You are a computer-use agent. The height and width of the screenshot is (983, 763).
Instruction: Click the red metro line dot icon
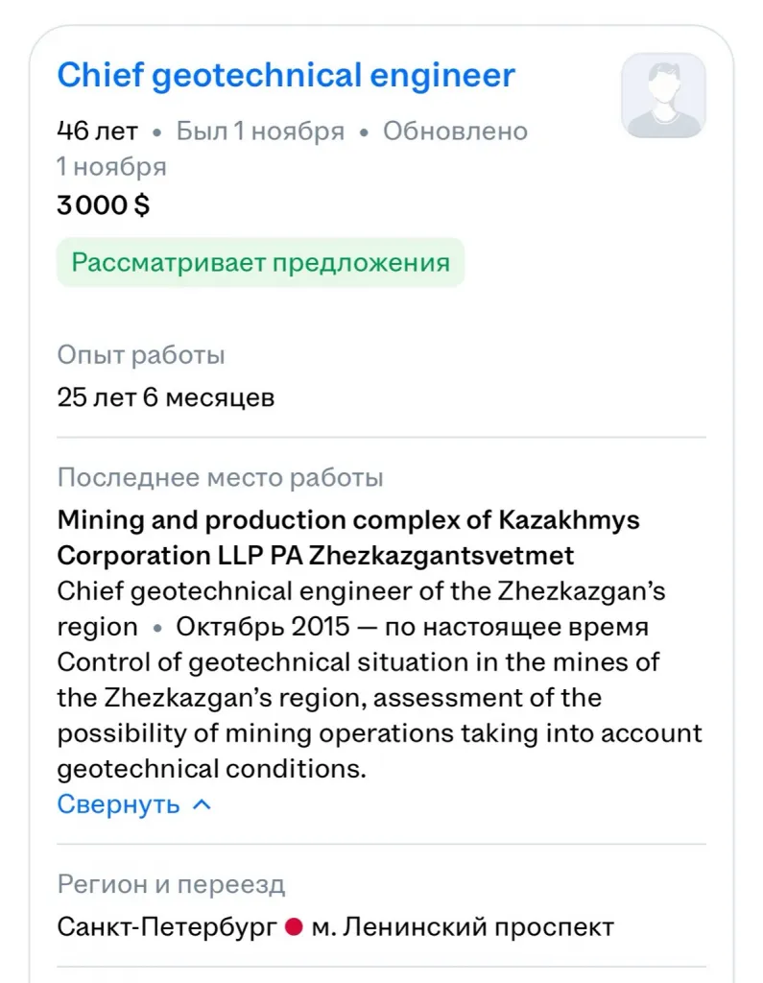click(x=294, y=927)
